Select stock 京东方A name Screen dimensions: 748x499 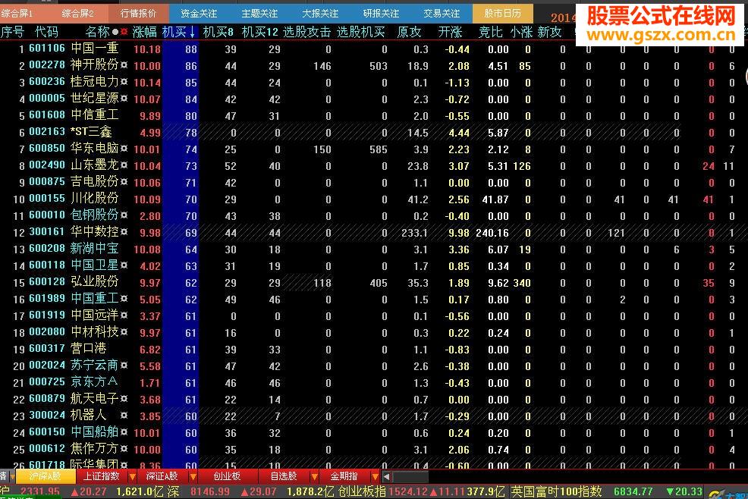[94, 382]
